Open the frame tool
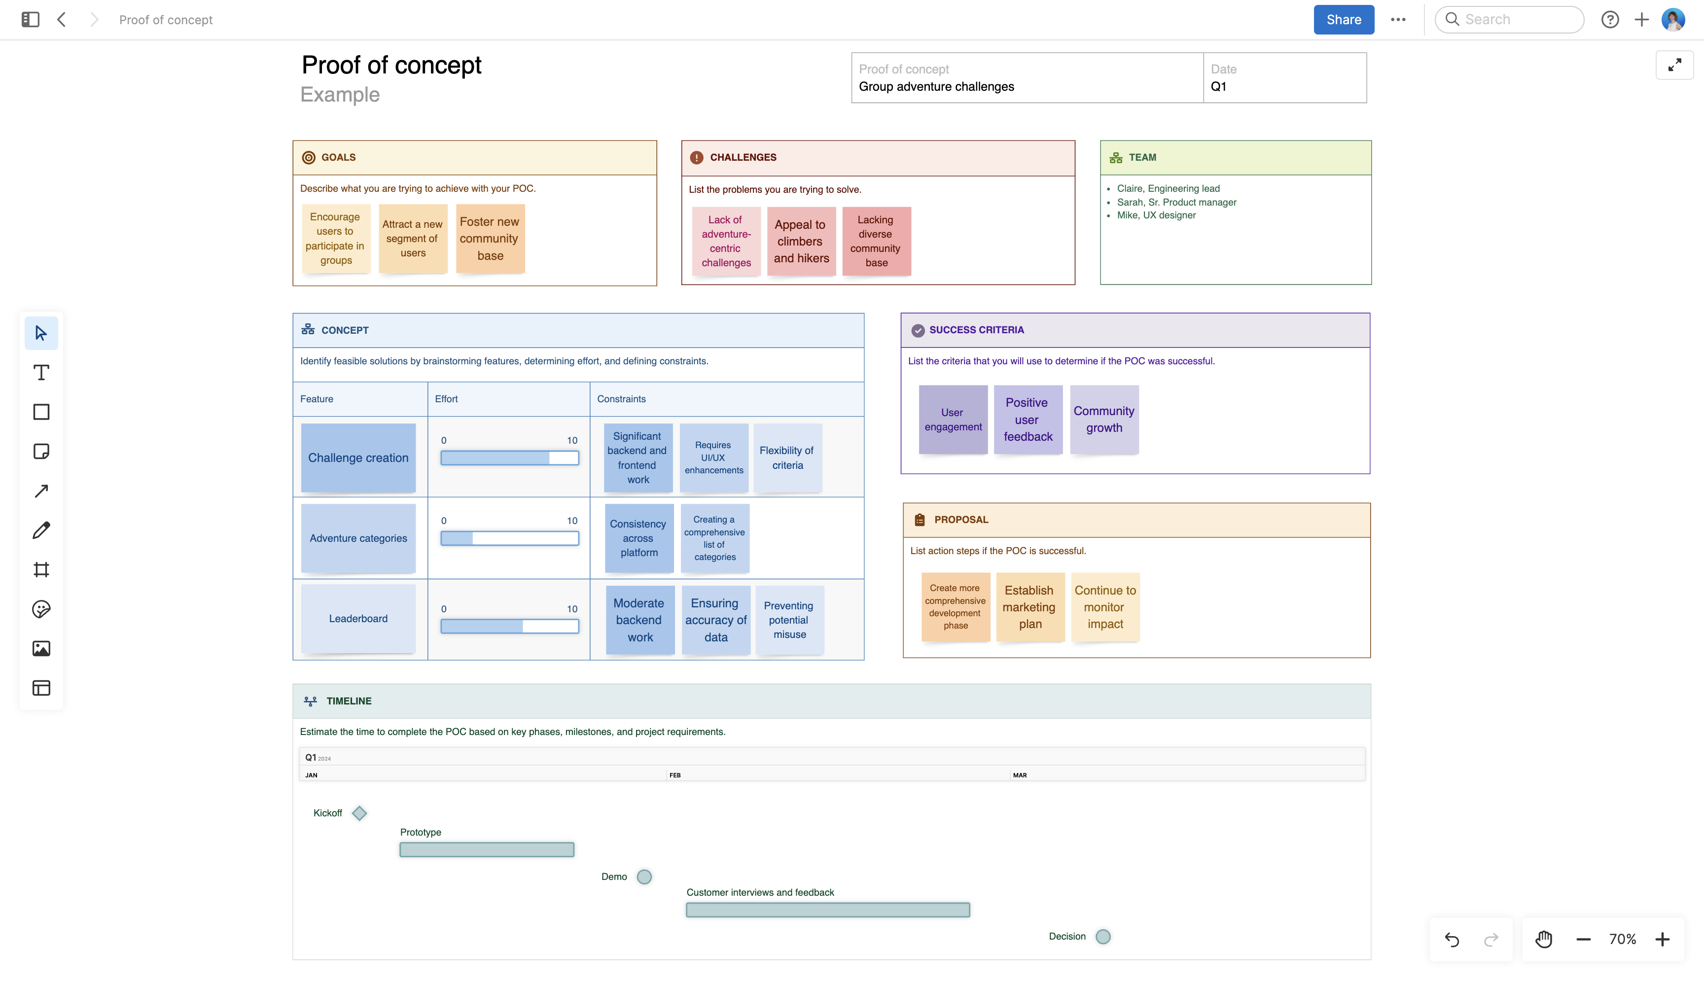 point(41,569)
